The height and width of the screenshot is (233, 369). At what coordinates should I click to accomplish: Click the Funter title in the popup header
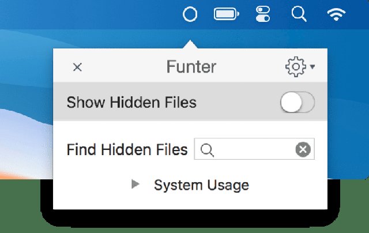[x=191, y=67]
